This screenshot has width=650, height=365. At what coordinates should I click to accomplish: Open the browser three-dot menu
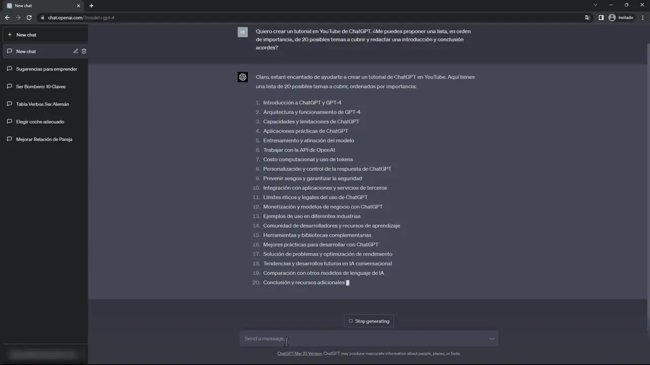(642, 17)
